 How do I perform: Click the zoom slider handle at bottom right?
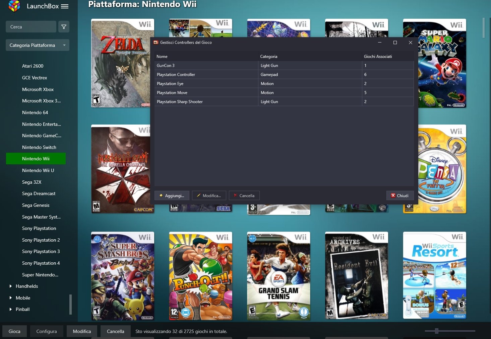(x=436, y=331)
